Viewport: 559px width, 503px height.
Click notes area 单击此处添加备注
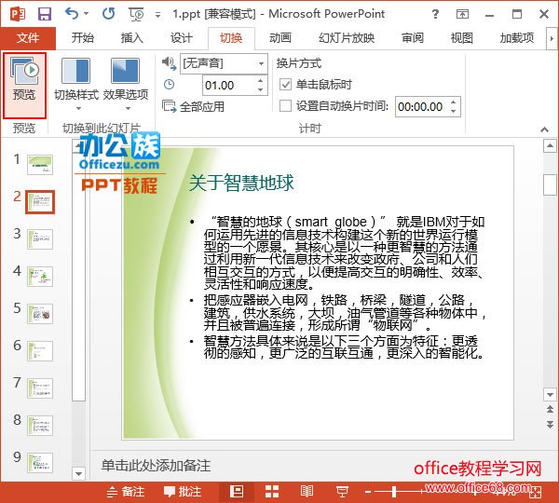156,466
